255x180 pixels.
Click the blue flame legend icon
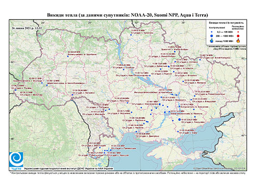click(212, 41)
